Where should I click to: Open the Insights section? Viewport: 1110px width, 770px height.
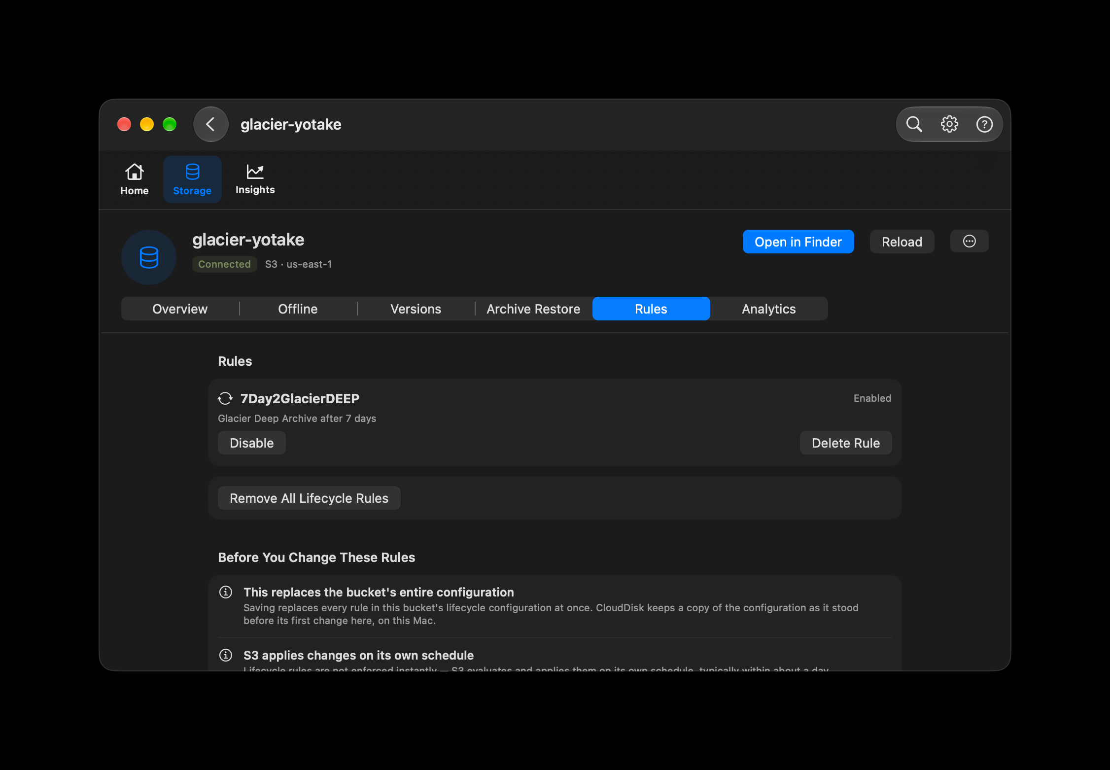(x=255, y=179)
